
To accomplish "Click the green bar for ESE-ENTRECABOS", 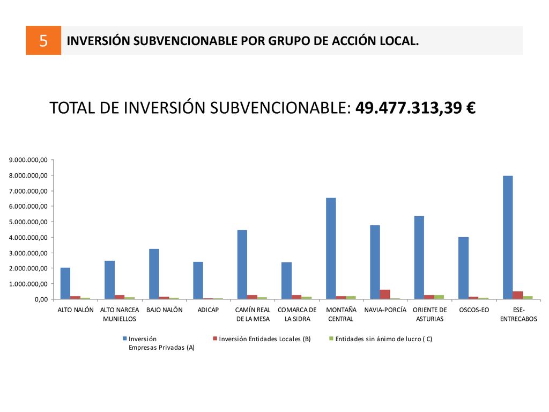I will [x=528, y=298].
